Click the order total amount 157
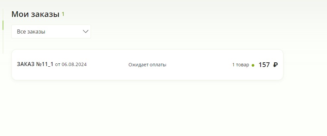The image size is (327, 136). click(264, 65)
